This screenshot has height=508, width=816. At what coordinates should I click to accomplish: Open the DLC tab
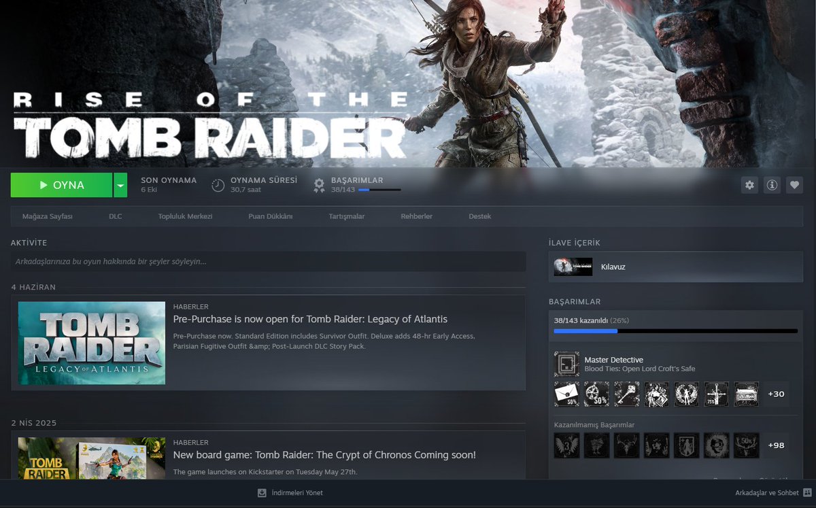point(116,216)
